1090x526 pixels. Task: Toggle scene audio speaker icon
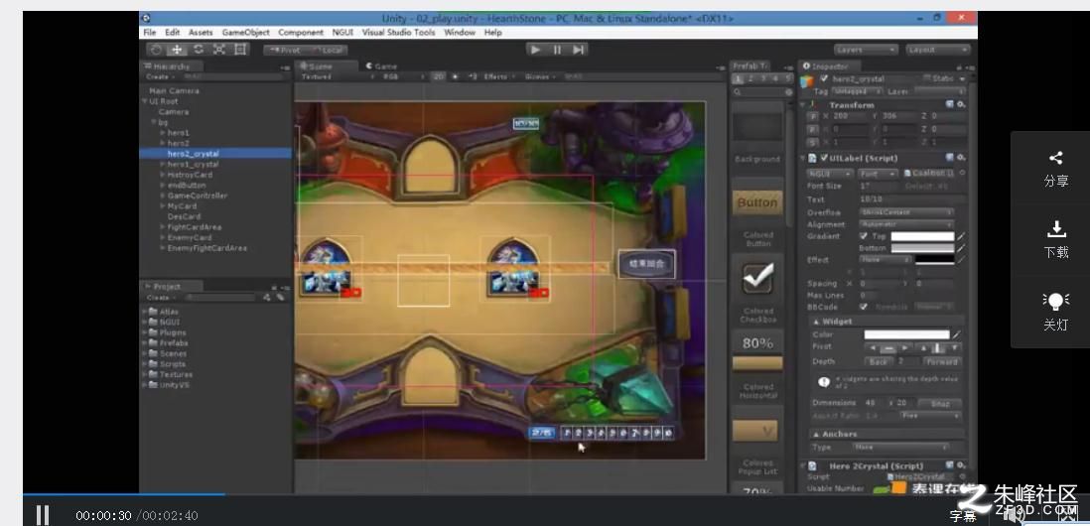(x=473, y=76)
